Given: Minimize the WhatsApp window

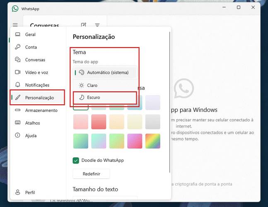Looking at the screenshot, I should (224, 7).
